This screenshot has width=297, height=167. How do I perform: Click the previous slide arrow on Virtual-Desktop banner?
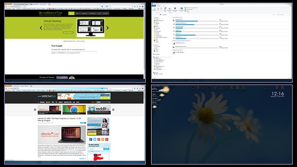coord(41,28)
